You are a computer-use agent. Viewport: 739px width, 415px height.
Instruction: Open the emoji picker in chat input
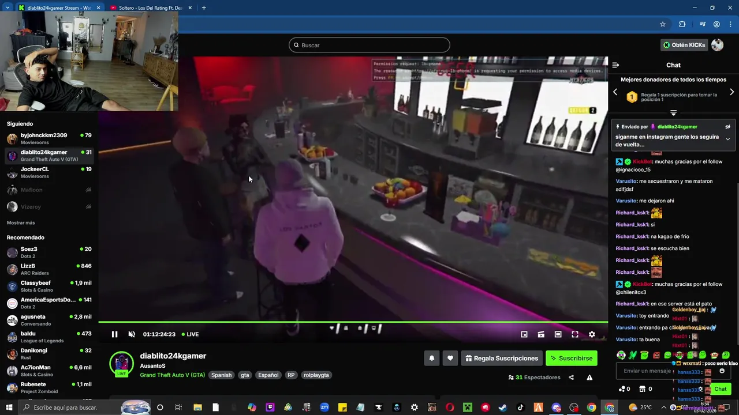tap(722, 371)
